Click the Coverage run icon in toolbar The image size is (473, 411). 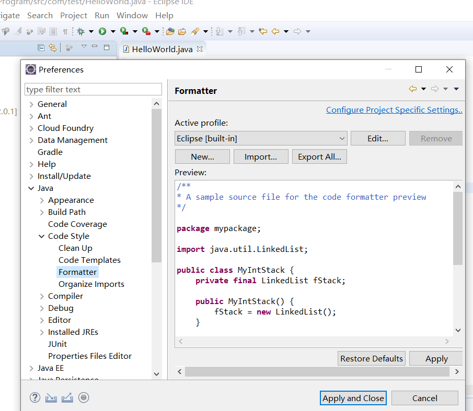tap(124, 31)
